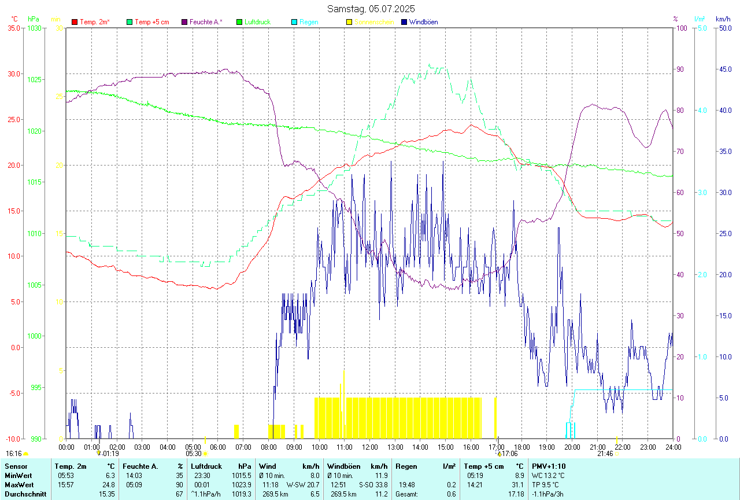Click the Temp +5 cm legend swatch

click(129, 22)
